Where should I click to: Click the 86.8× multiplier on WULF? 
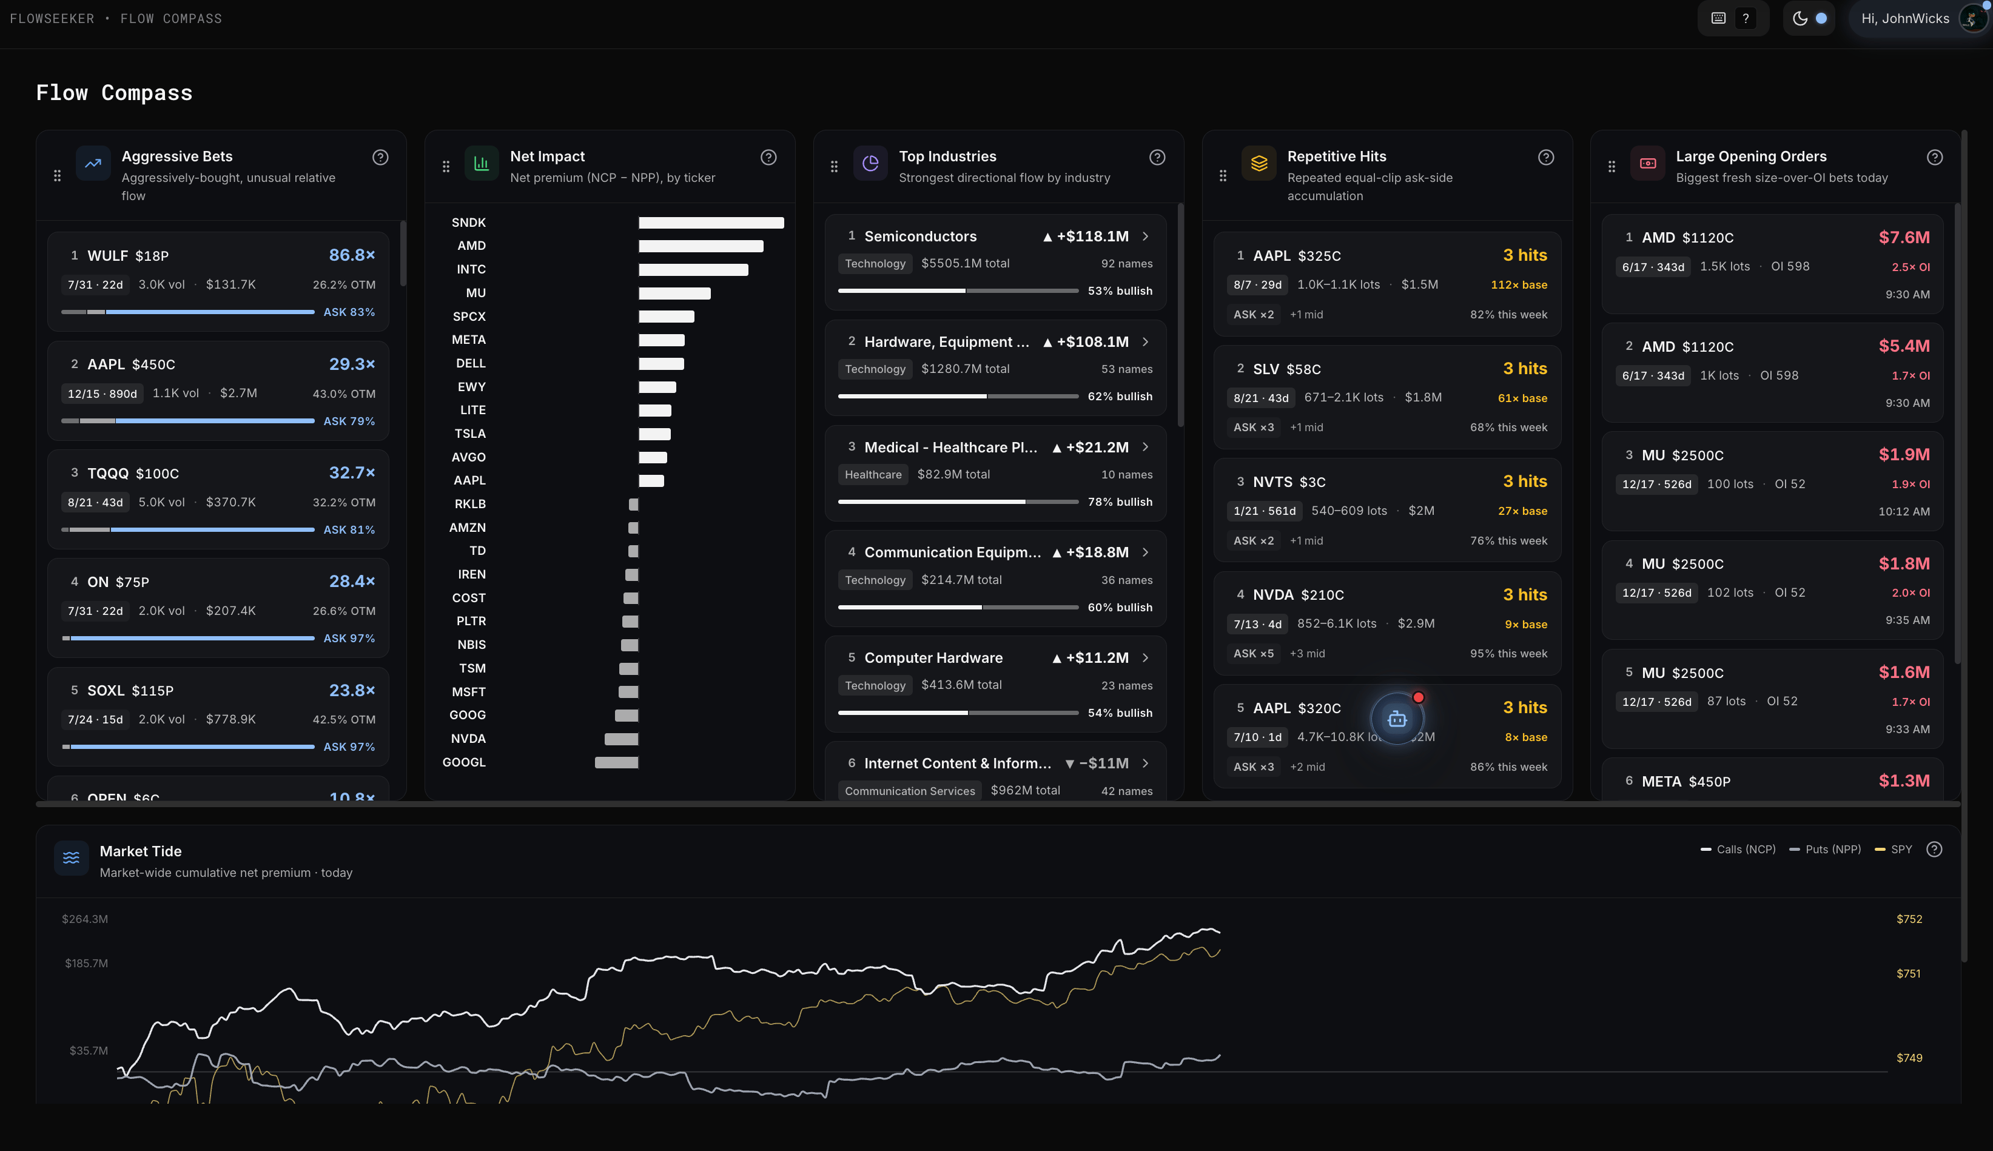pos(352,255)
